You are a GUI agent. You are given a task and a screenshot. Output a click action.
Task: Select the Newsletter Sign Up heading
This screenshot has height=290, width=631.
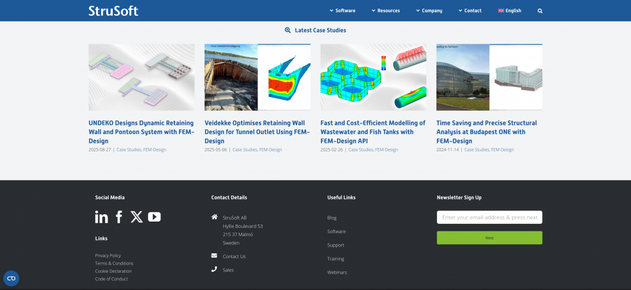point(459,198)
